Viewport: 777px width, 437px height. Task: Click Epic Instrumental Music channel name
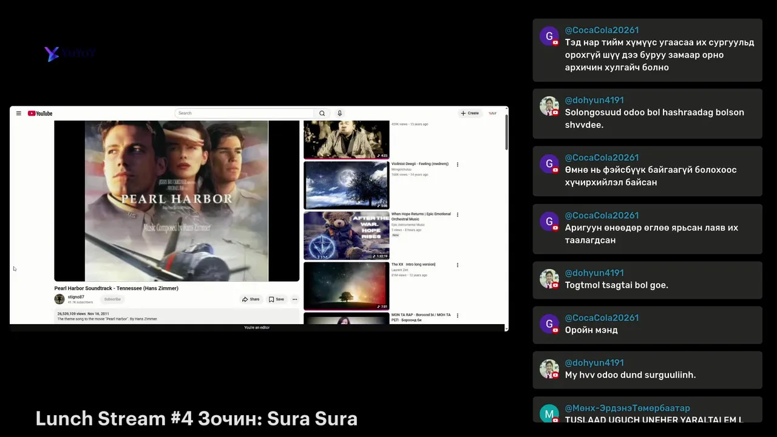point(408,225)
